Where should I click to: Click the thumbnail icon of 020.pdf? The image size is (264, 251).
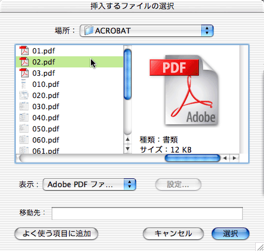pyautogui.click(x=24, y=95)
